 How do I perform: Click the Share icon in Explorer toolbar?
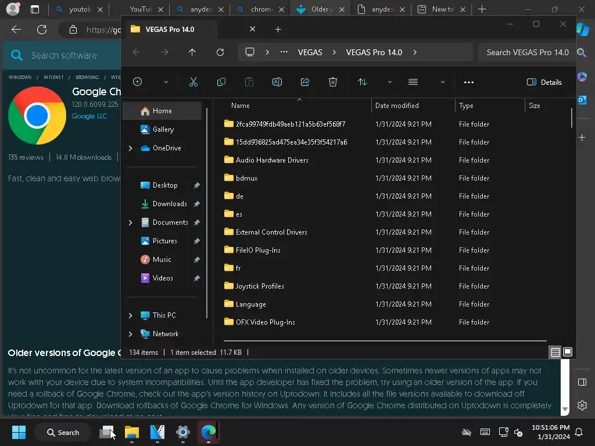[305, 82]
